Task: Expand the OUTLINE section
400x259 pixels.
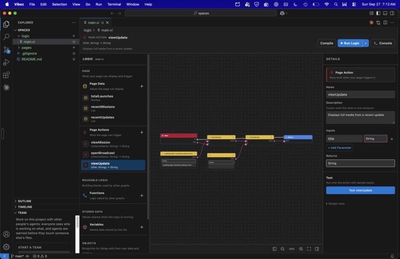Action: (x=15, y=201)
